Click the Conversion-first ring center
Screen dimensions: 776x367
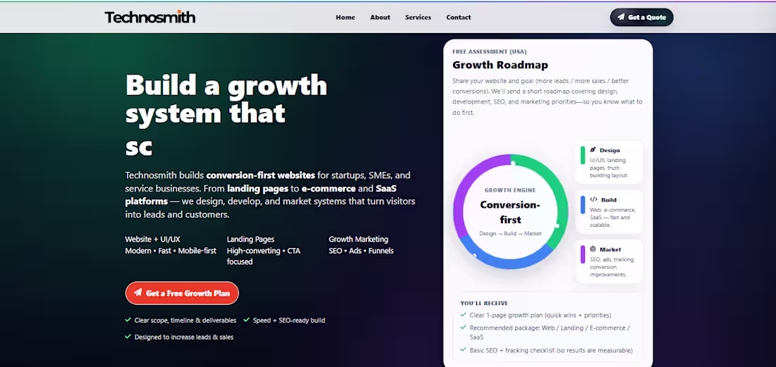(510, 212)
